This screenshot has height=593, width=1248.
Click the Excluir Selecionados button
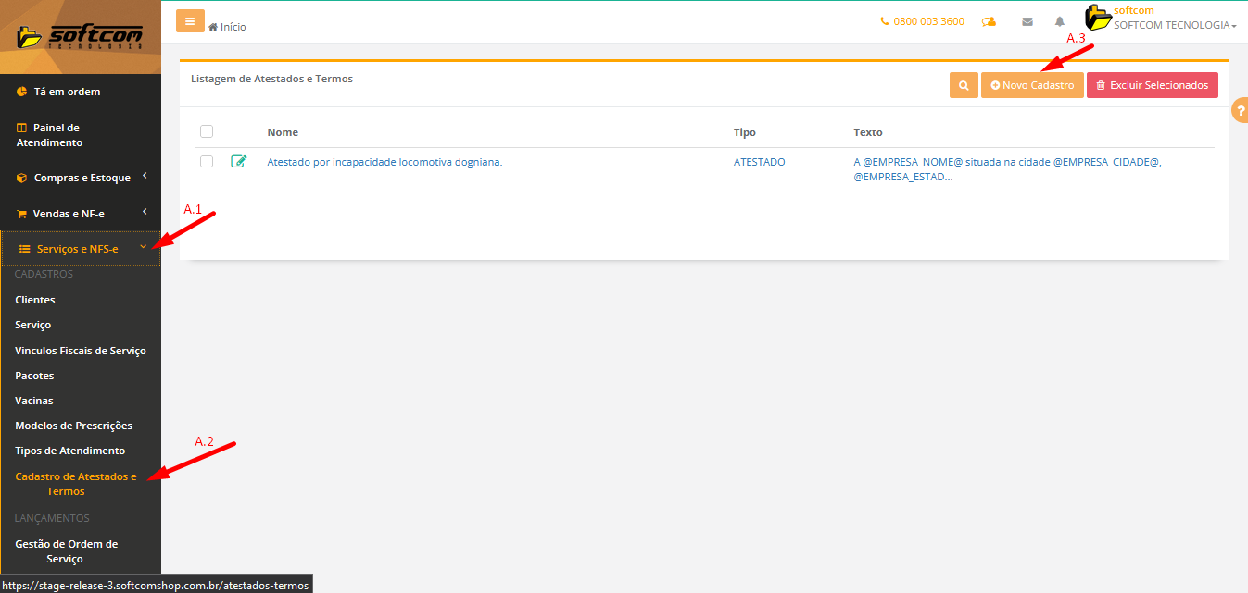click(1152, 85)
